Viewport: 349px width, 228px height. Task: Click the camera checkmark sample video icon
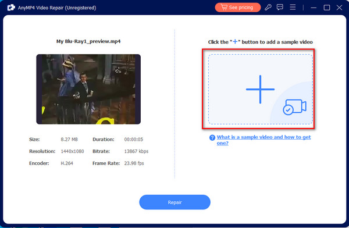click(295, 107)
